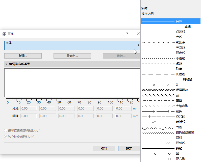Pick the 小虚线 line type
201x162 pixels.
click(x=171, y=58)
